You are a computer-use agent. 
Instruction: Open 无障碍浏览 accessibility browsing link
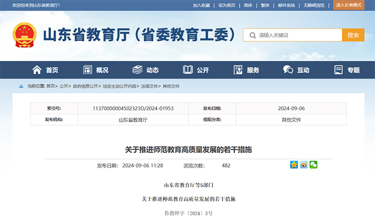313,5
